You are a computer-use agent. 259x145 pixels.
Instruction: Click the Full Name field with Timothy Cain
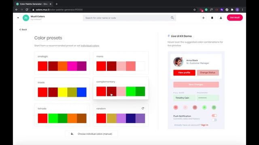click(184, 98)
